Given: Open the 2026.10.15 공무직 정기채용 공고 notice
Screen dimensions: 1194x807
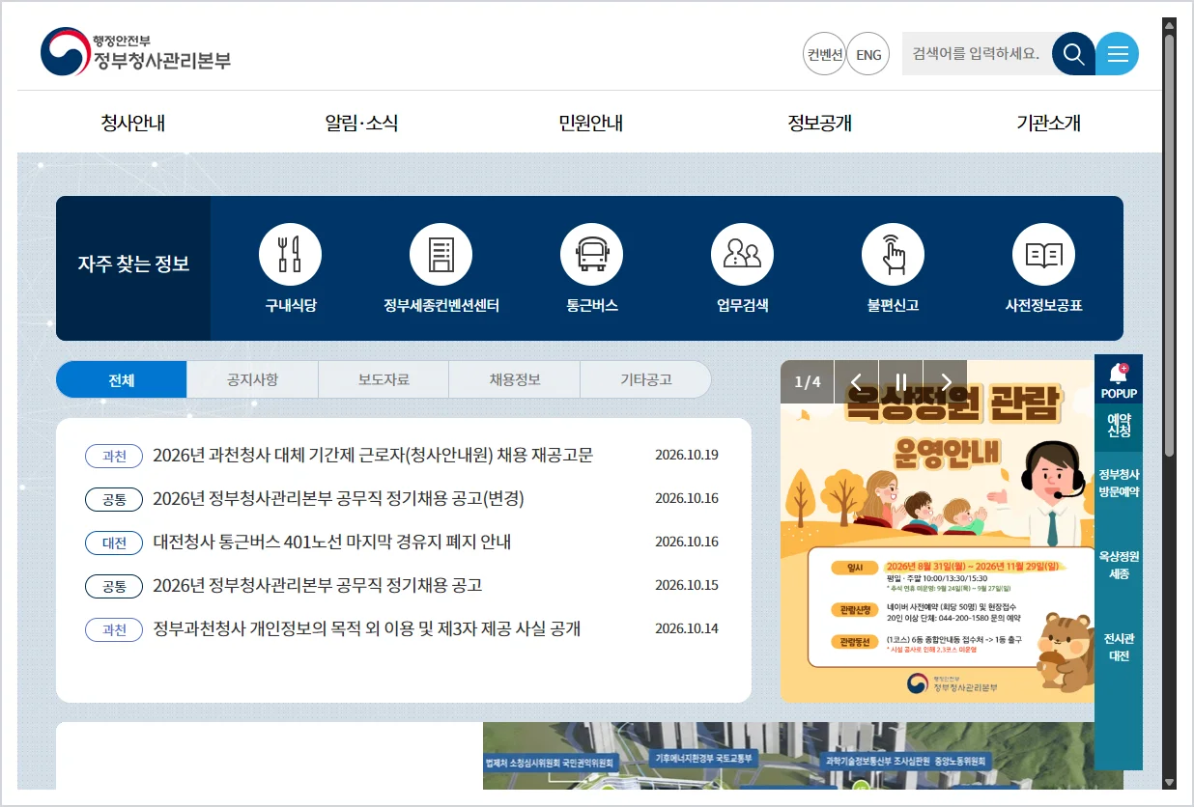Looking at the screenshot, I should (317, 585).
